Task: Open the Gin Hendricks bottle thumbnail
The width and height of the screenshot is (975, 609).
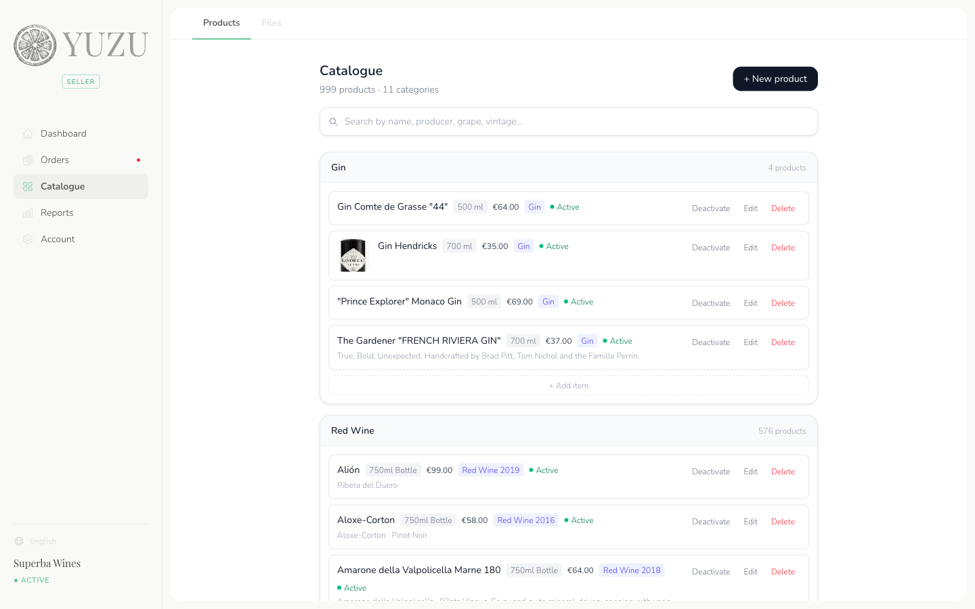Action: 353,256
